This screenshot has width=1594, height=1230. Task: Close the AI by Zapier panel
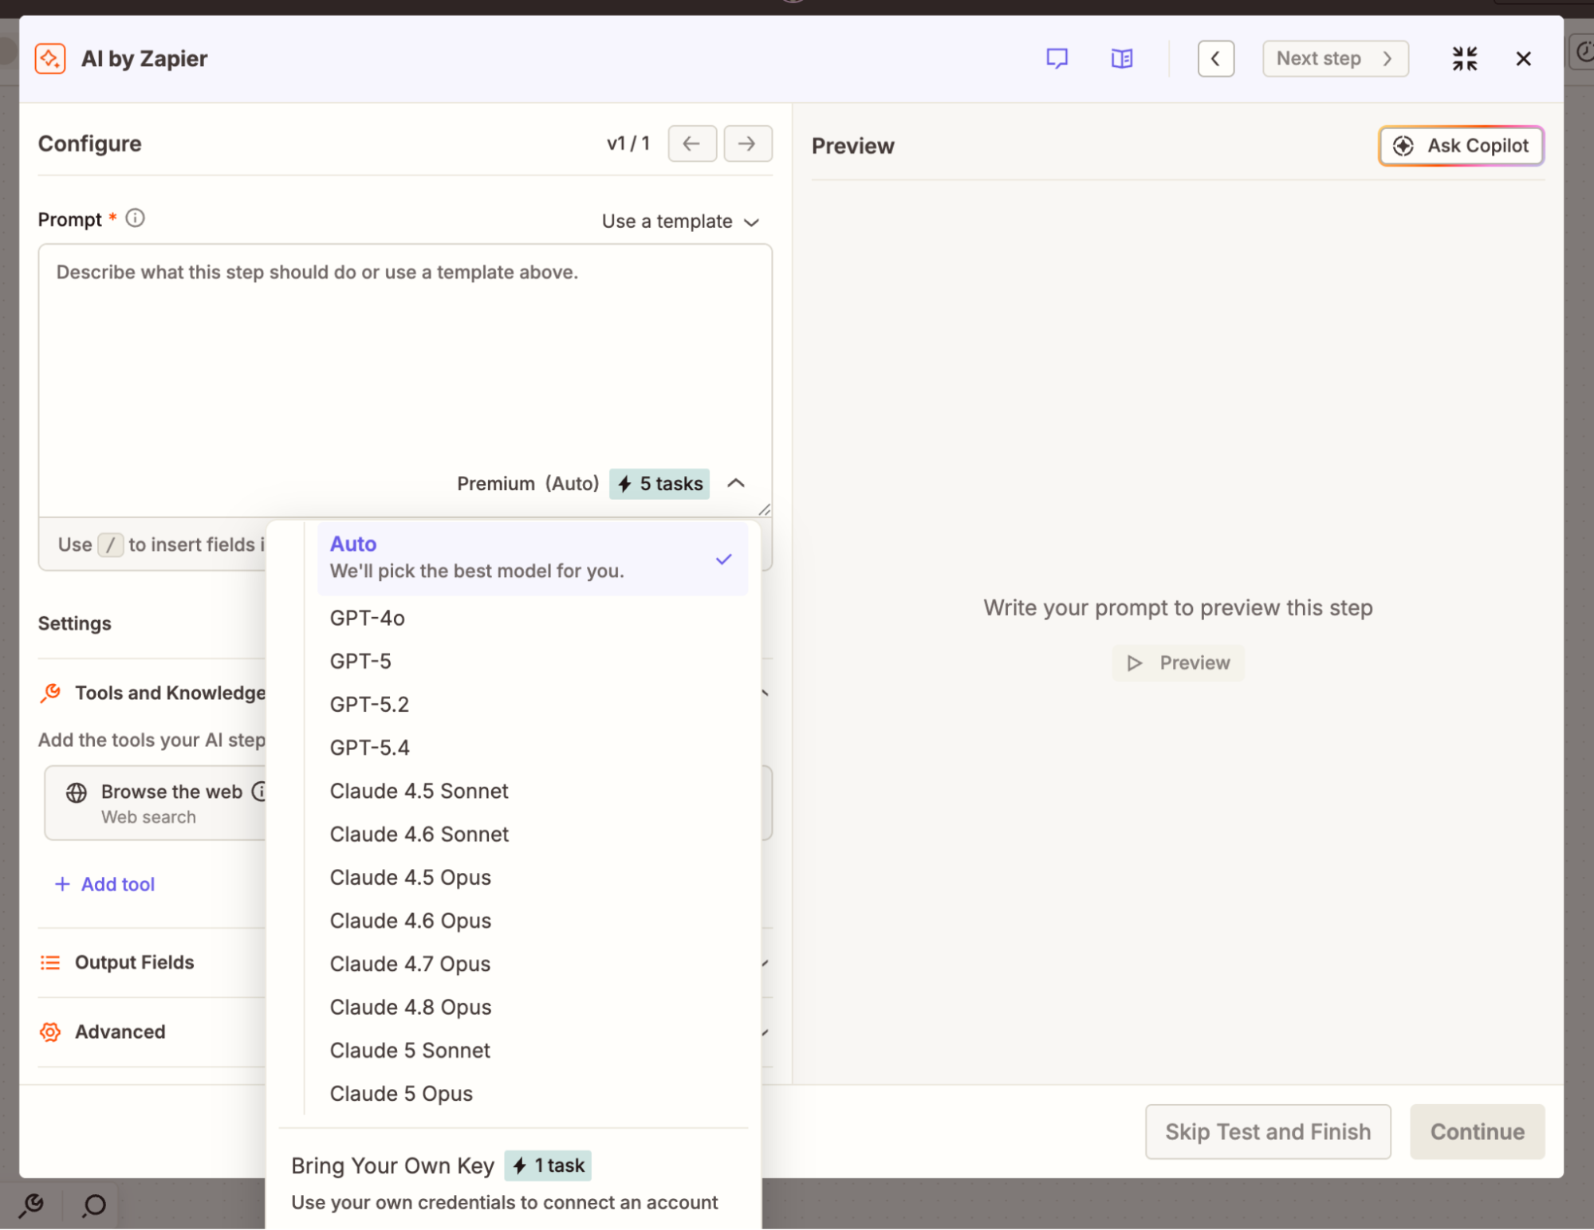click(x=1523, y=59)
